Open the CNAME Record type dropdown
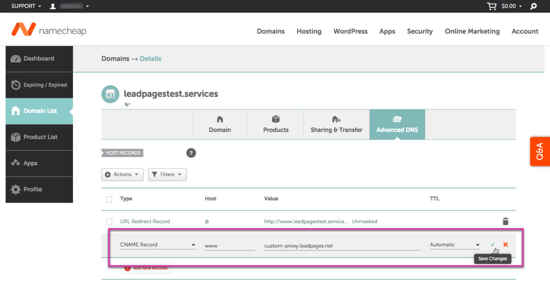The height and width of the screenshot is (292, 550). [158, 245]
